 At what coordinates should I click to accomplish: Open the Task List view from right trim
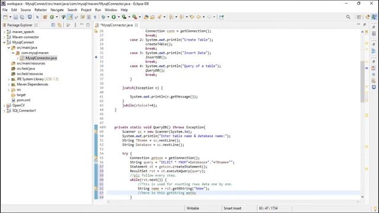[374, 34]
